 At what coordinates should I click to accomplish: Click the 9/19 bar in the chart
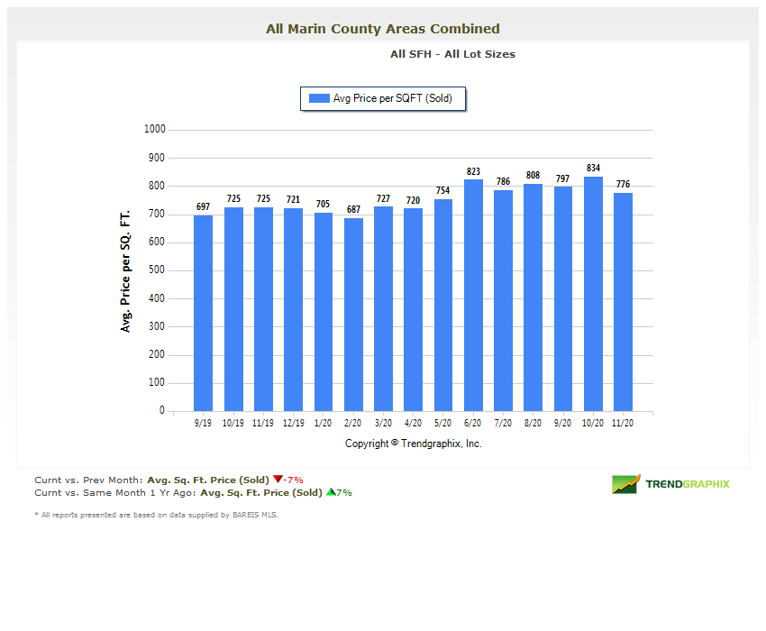204,313
